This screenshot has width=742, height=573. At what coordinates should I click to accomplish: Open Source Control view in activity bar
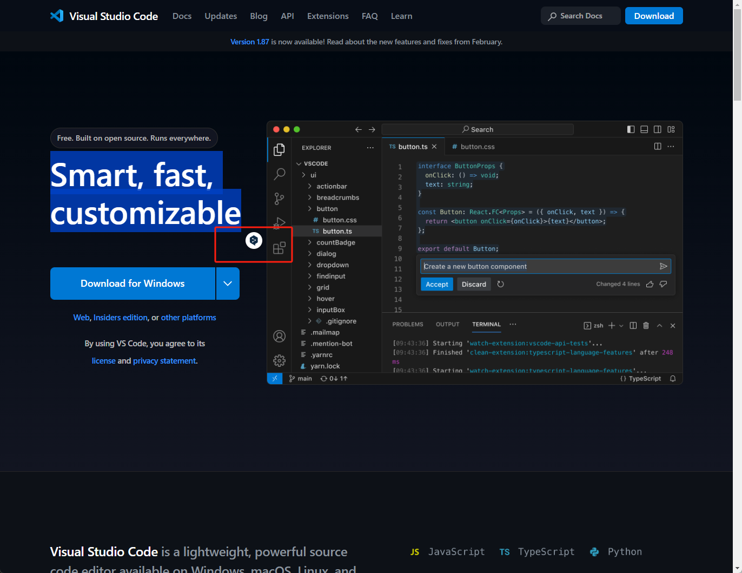(x=279, y=199)
